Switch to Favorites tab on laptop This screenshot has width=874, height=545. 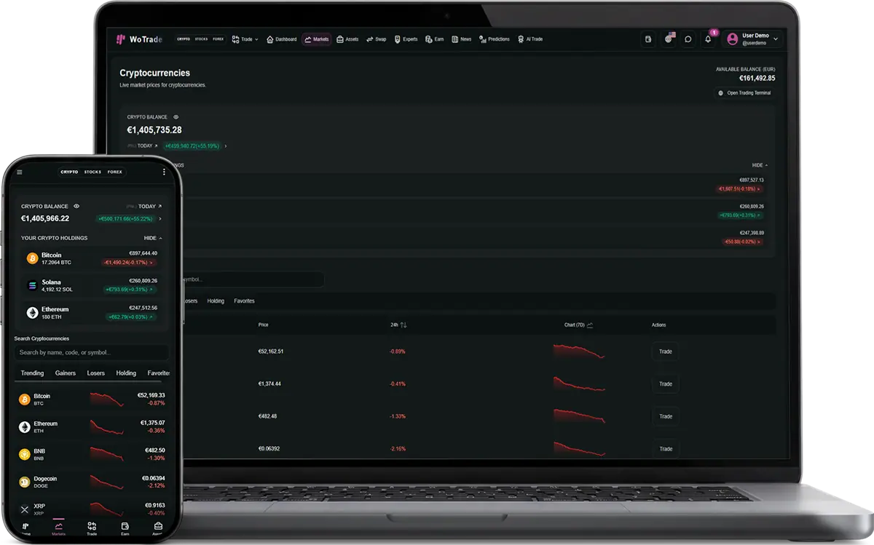(x=244, y=301)
